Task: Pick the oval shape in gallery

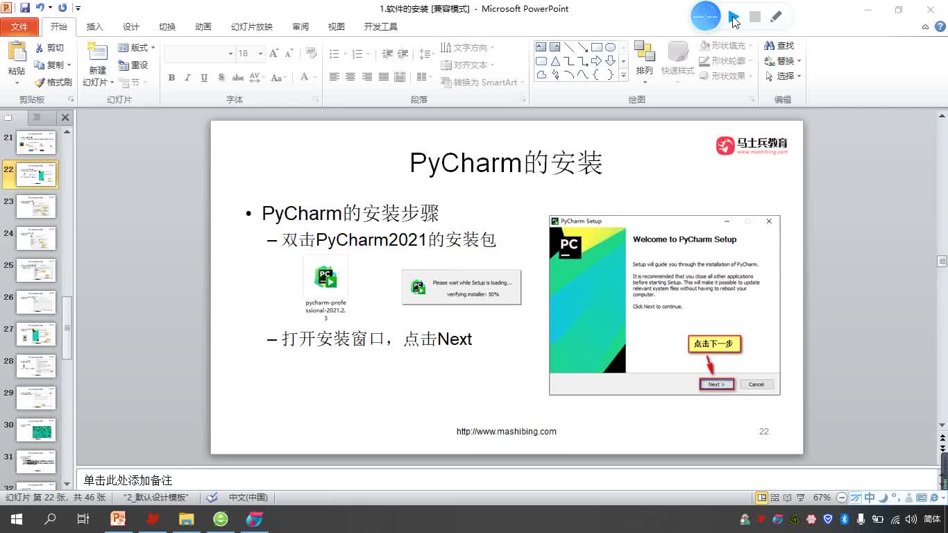Action: point(610,47)
